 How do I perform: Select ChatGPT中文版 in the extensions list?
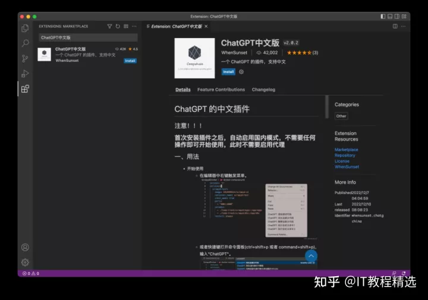87,54
